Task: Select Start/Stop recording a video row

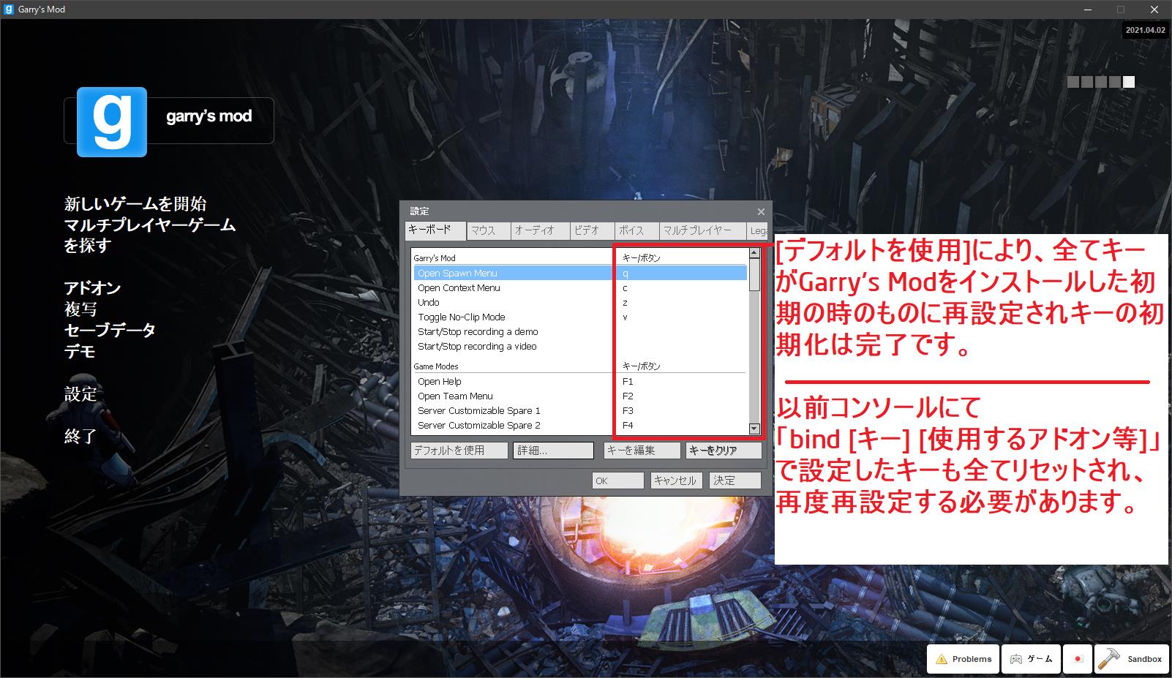Action: [580, 346]
